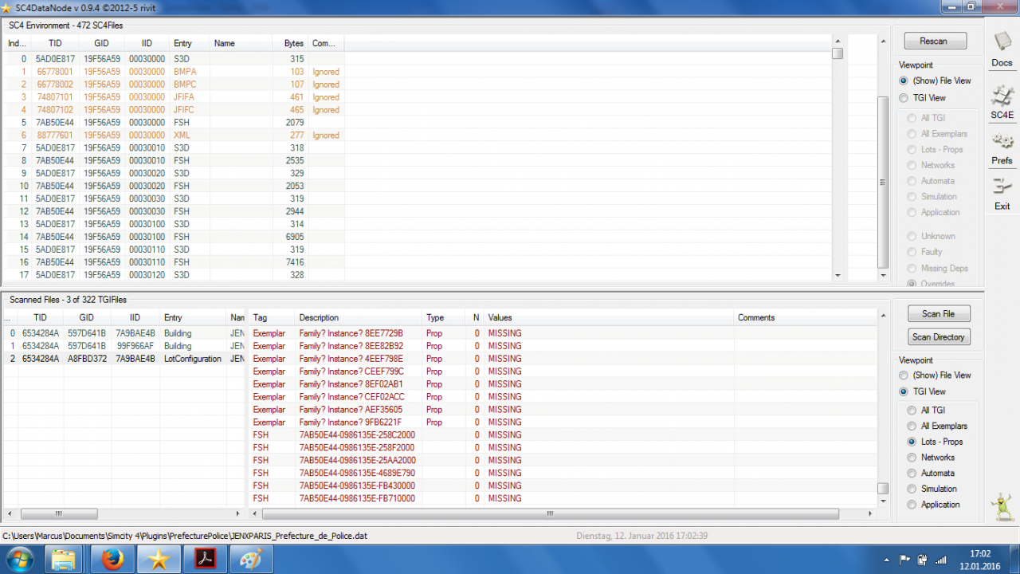Image resolution: width=1020 pixels, height=574 pixels.
Task: Click the file path in status bar
Action: coord(185,537)
